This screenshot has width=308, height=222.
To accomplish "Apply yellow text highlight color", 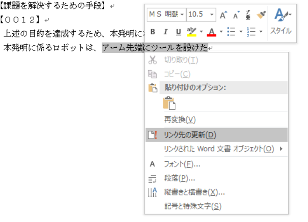I will pos(192,32).
